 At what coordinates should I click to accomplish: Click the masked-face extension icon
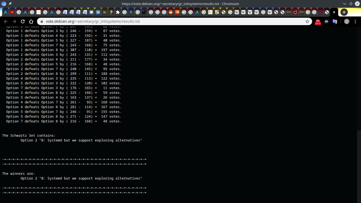click(327, 21)
